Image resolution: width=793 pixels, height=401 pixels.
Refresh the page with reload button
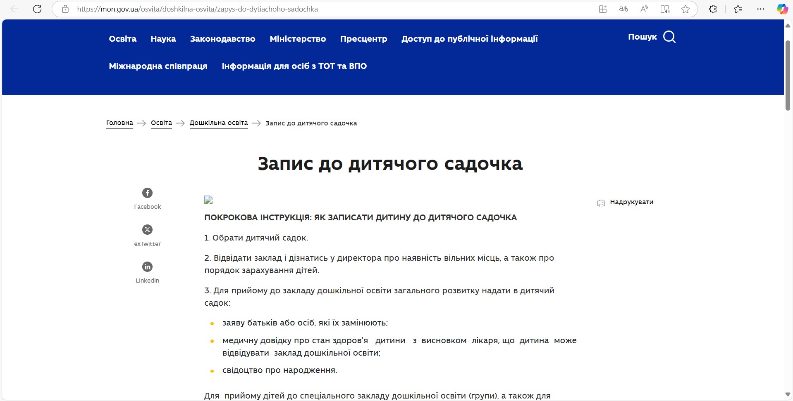[37, 9]
